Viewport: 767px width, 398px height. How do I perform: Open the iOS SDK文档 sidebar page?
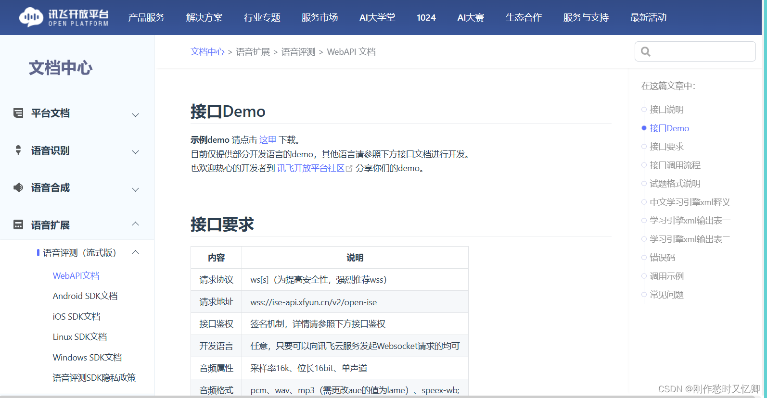(77, 316)
